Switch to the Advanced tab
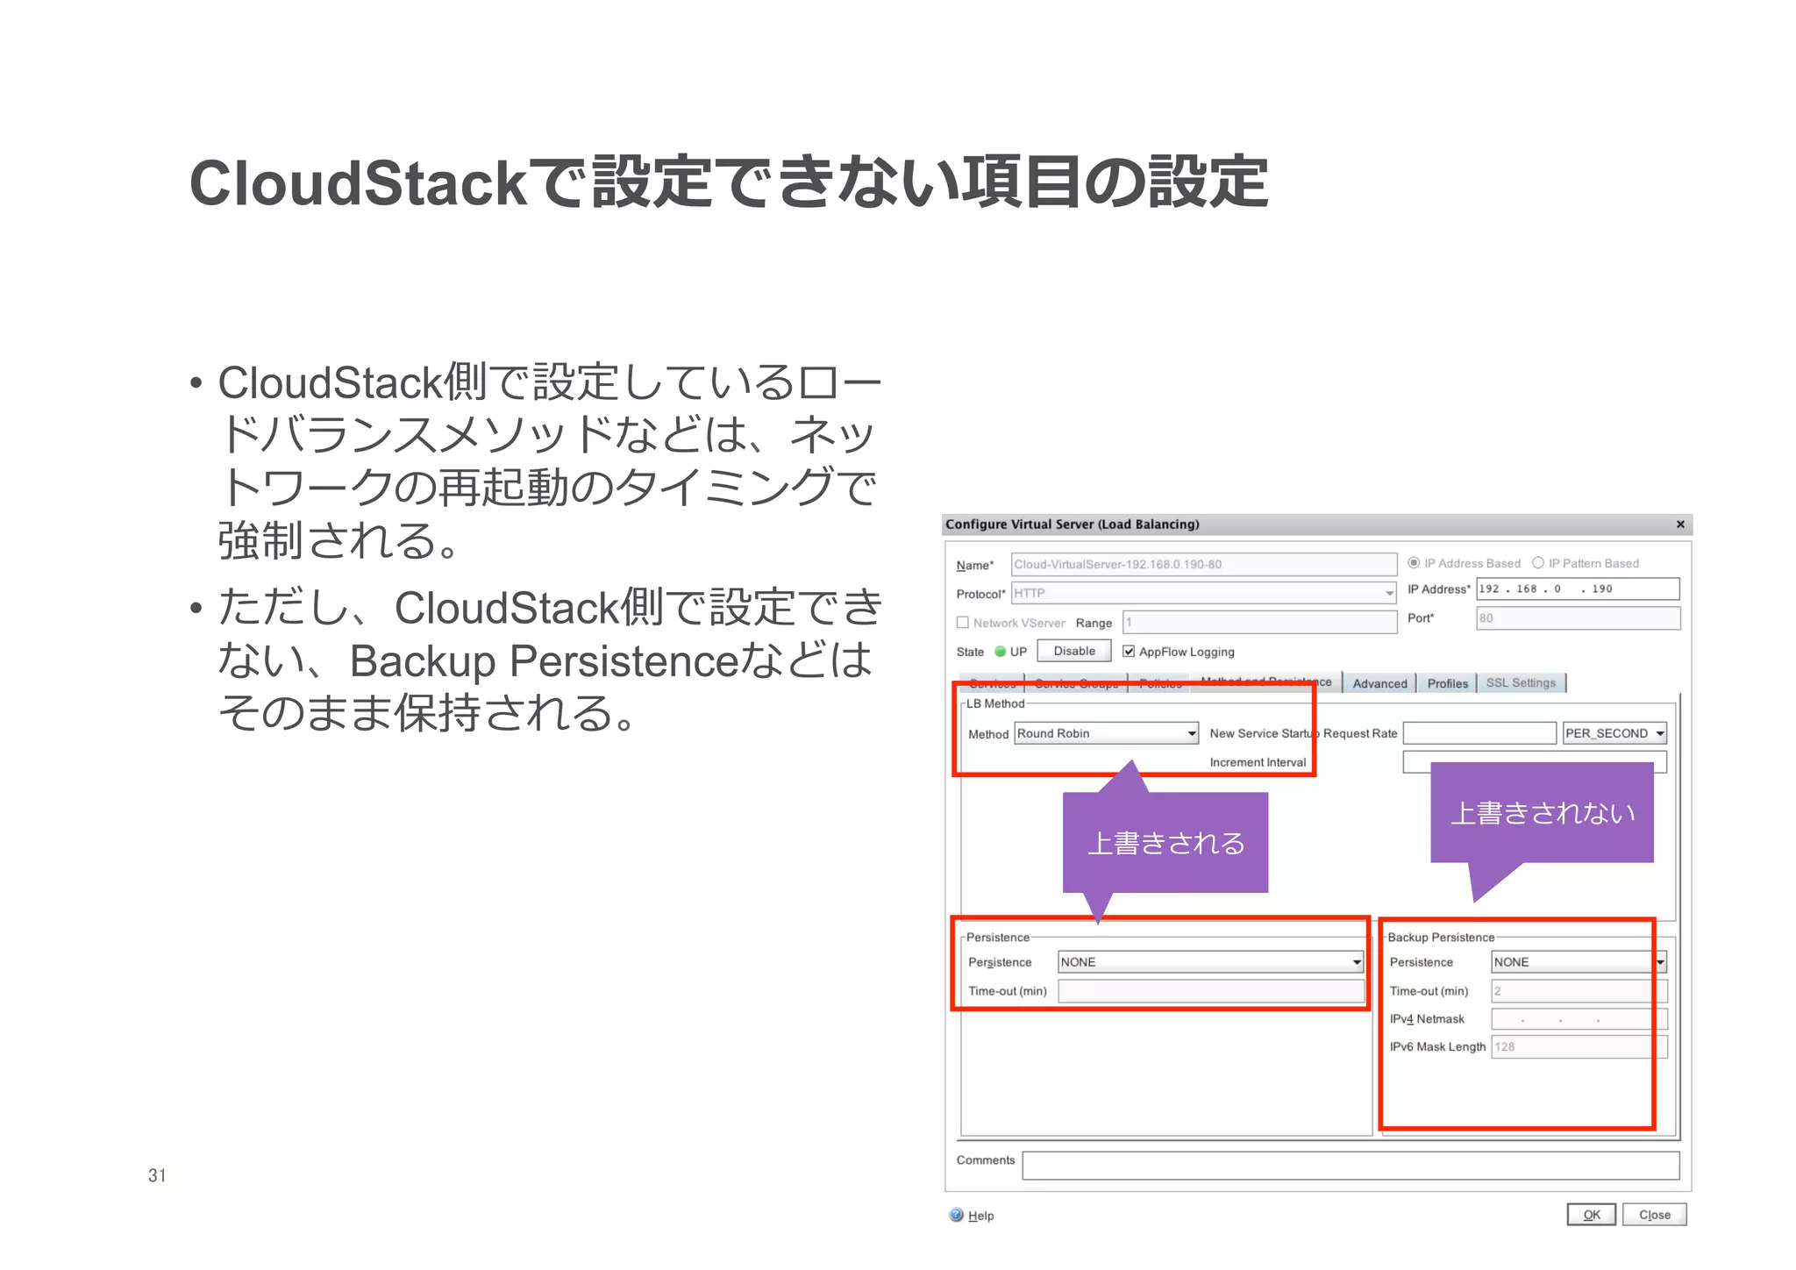 pos(1379,683)
